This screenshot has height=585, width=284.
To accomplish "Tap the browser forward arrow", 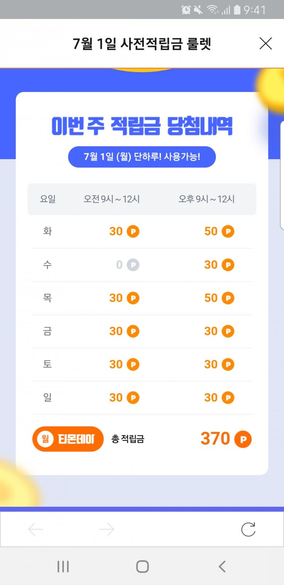I will point(106,529).
